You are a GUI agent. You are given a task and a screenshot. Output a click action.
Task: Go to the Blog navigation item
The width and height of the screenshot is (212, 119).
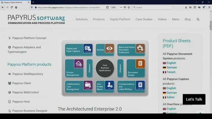[188, 19]
